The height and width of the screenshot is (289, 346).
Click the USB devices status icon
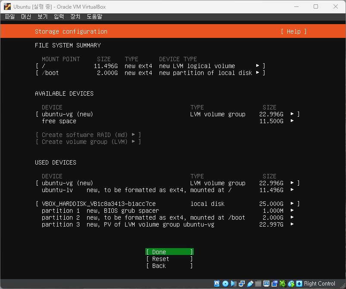250,283
